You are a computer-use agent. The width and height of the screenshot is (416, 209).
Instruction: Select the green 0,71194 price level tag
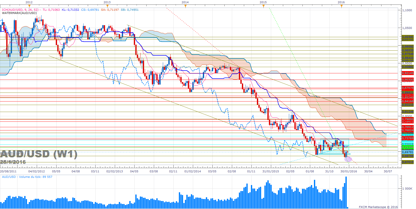[408, 147]
